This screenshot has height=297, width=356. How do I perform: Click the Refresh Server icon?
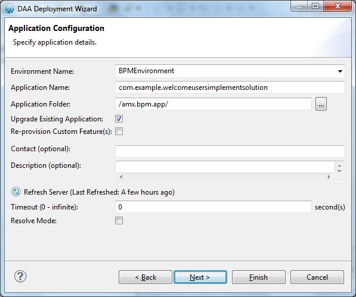pos(16,192)
